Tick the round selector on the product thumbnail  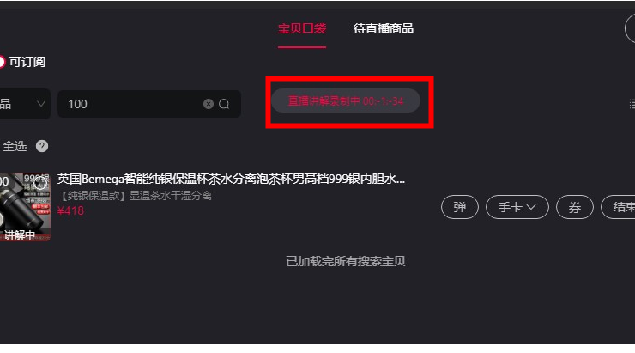pos(39,184)
